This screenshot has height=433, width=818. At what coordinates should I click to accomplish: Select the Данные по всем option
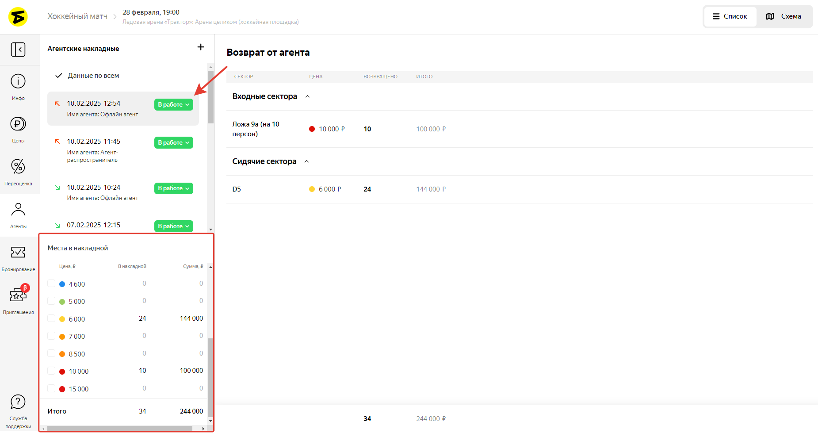[x=93, y=76]
